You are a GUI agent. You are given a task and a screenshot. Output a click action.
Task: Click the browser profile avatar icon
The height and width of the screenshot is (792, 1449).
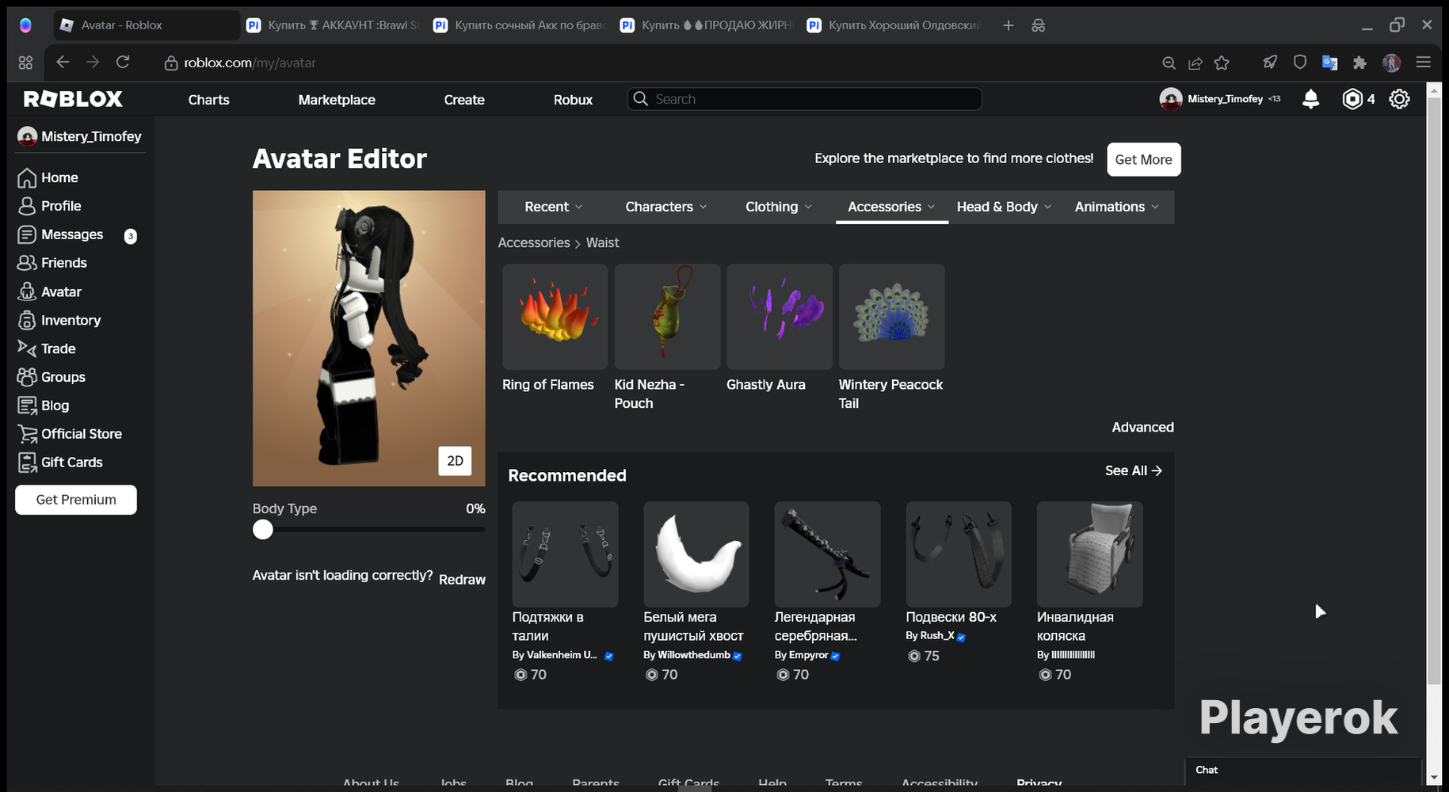click(1391, 63)
